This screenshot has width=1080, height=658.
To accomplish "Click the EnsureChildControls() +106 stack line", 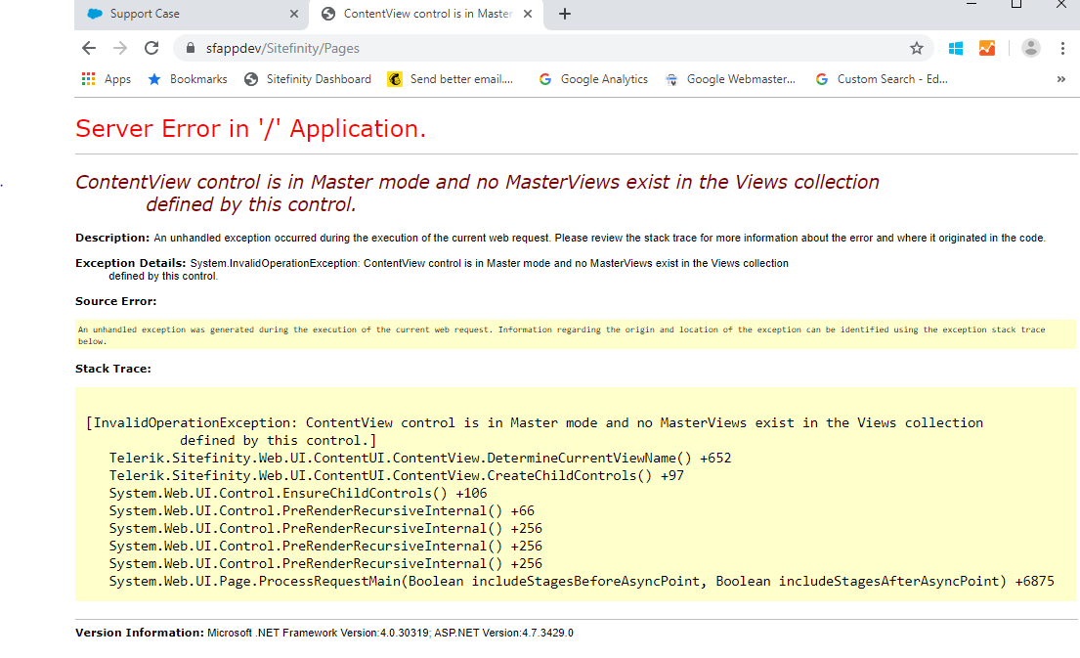I will tap(298, 494).
